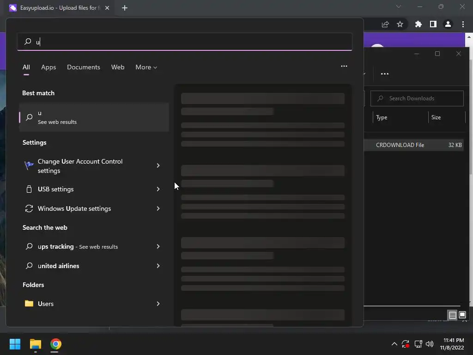473x355 pixels.
Task: Open Chrome extensions puzzle icon
Action: tap(418, 24)
